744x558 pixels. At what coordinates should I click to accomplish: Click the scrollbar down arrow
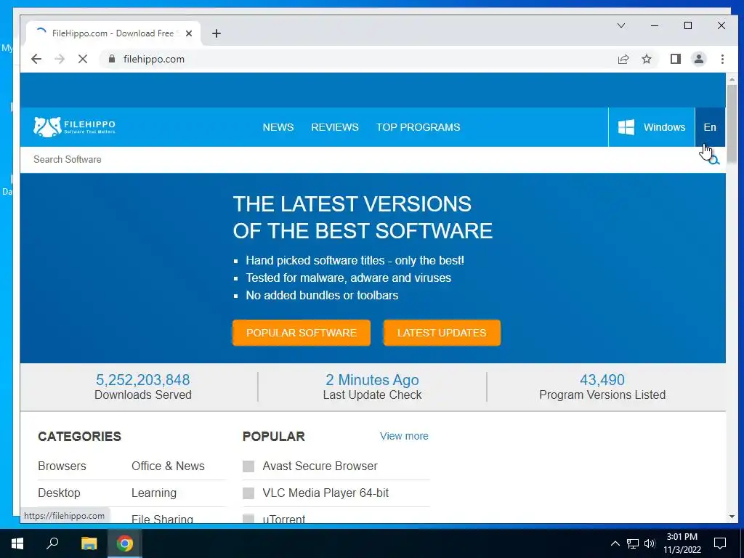(x=732, y=517)
